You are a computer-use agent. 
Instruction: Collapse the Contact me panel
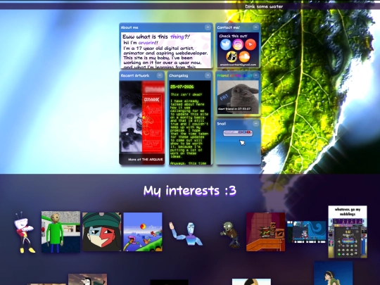tap(256, 27)
